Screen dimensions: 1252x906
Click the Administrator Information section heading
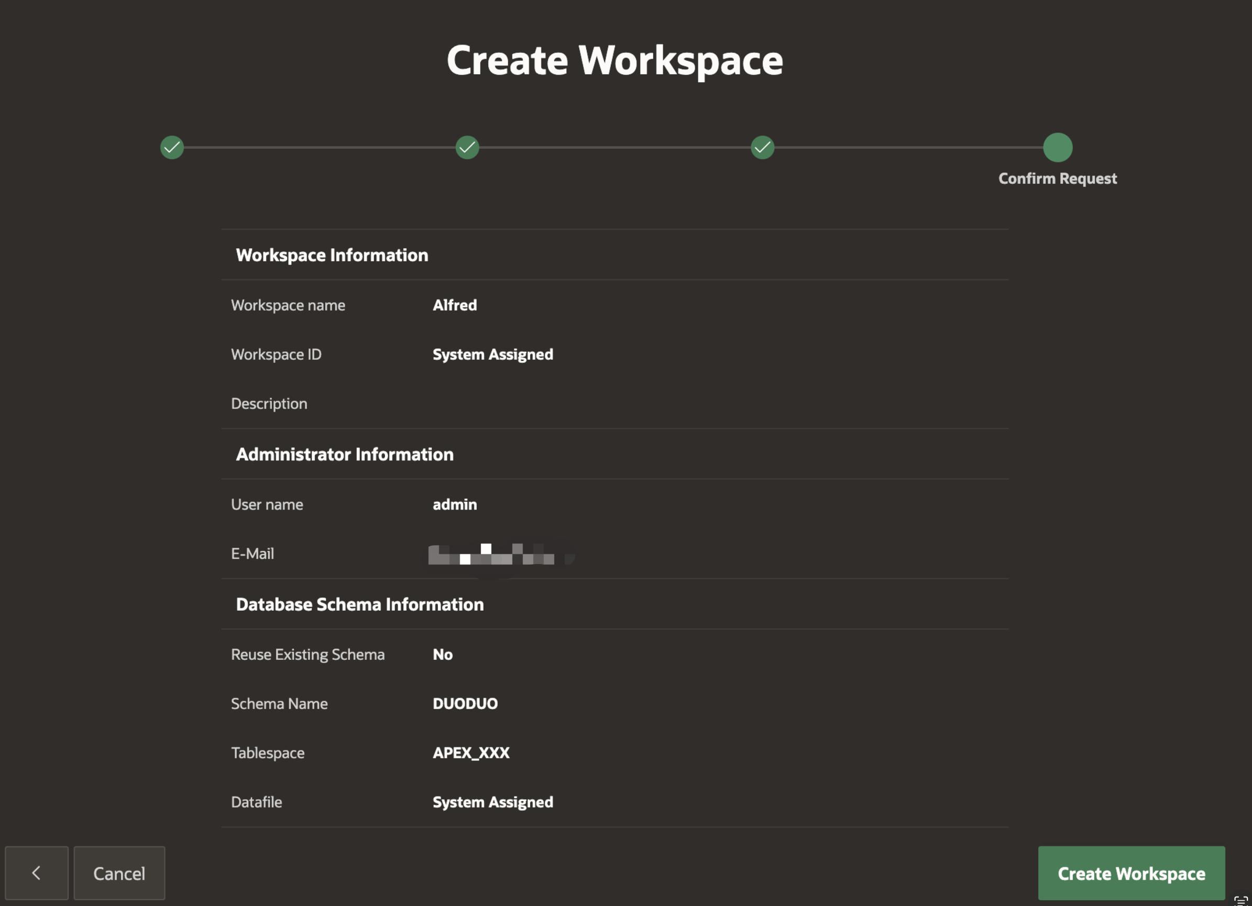pyautogui.click(x=345, y=454)
